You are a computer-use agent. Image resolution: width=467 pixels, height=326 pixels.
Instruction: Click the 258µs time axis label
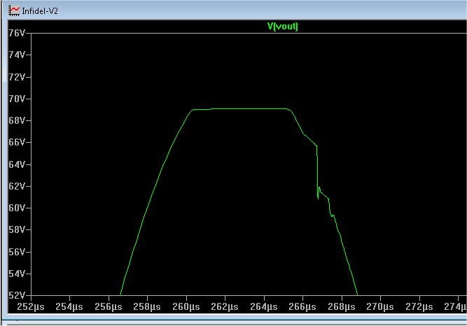(x=147, y=306)
